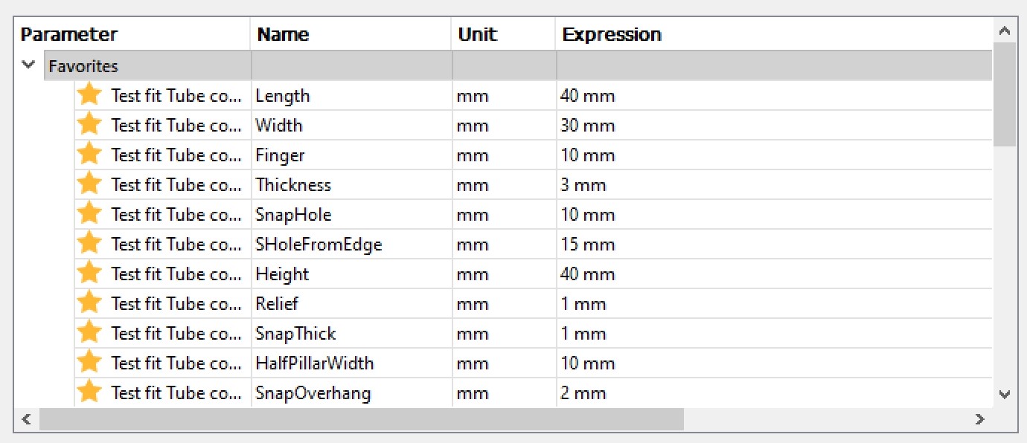Image resolution: width=1027 pixels, height=443 pixels.
Task: Click the star next to SHoleFromEdge
Action: (89, 243)
